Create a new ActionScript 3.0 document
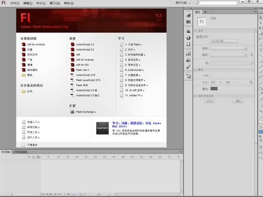 pos(85,44)
